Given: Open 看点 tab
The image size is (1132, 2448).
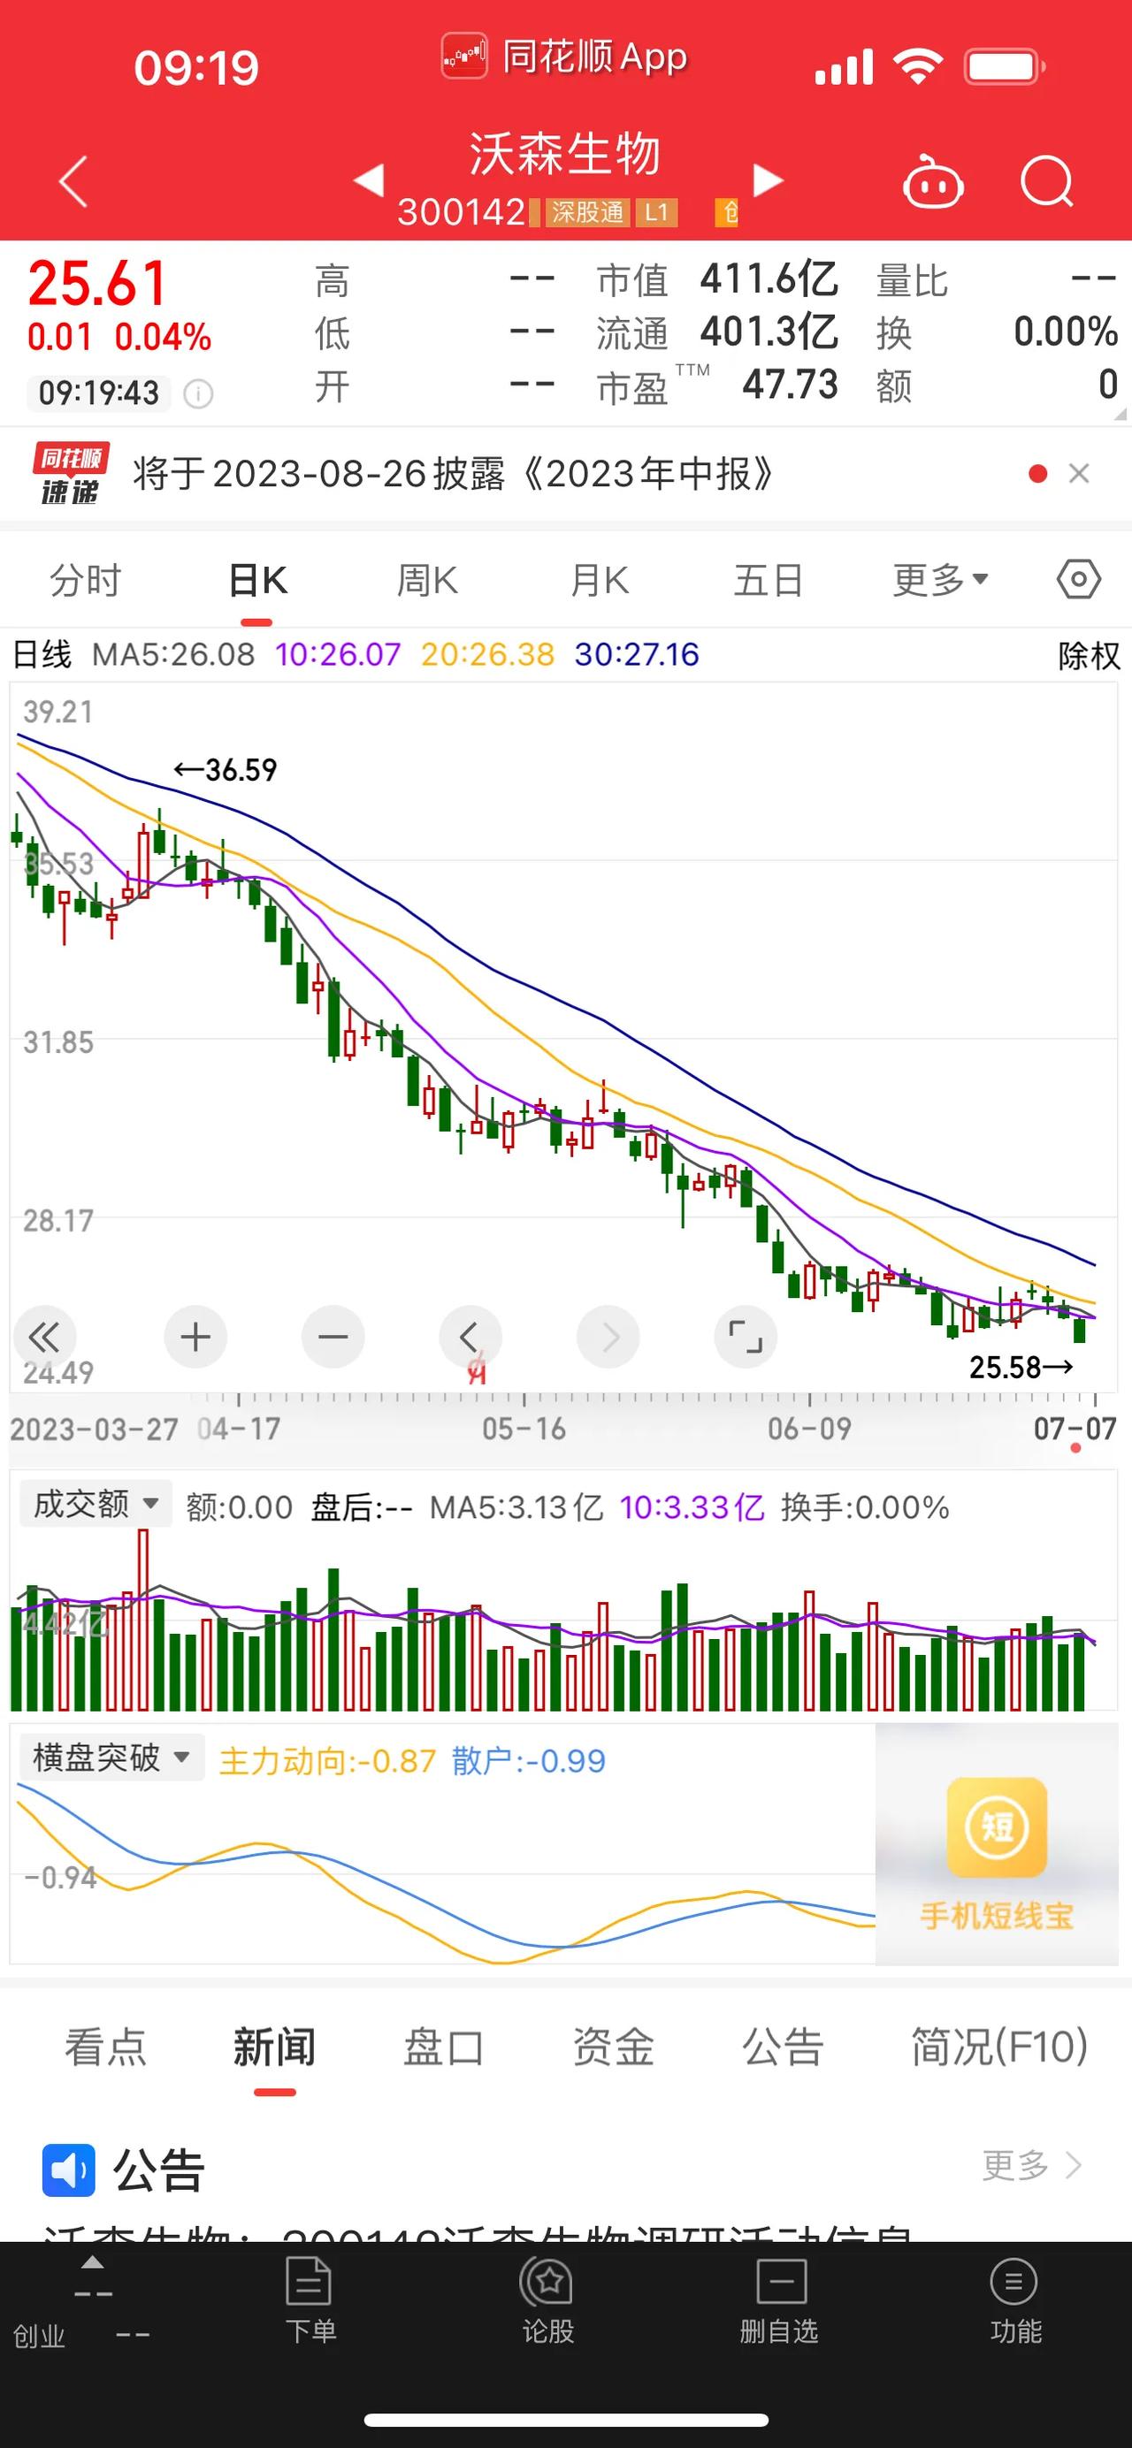Looking at the screenshot, I should point(105,2048).
